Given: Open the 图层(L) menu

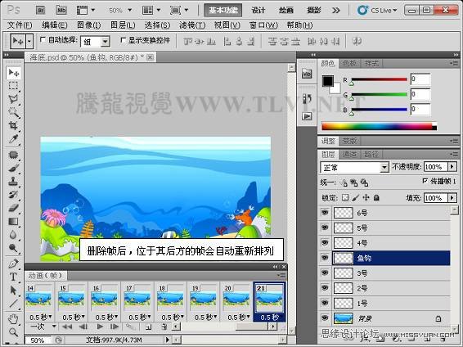Looking at the screenshot, I should [x=123, y=25].
